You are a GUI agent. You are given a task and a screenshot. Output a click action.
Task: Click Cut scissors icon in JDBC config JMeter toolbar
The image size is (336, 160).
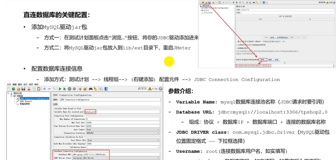[x=29, y=89]
